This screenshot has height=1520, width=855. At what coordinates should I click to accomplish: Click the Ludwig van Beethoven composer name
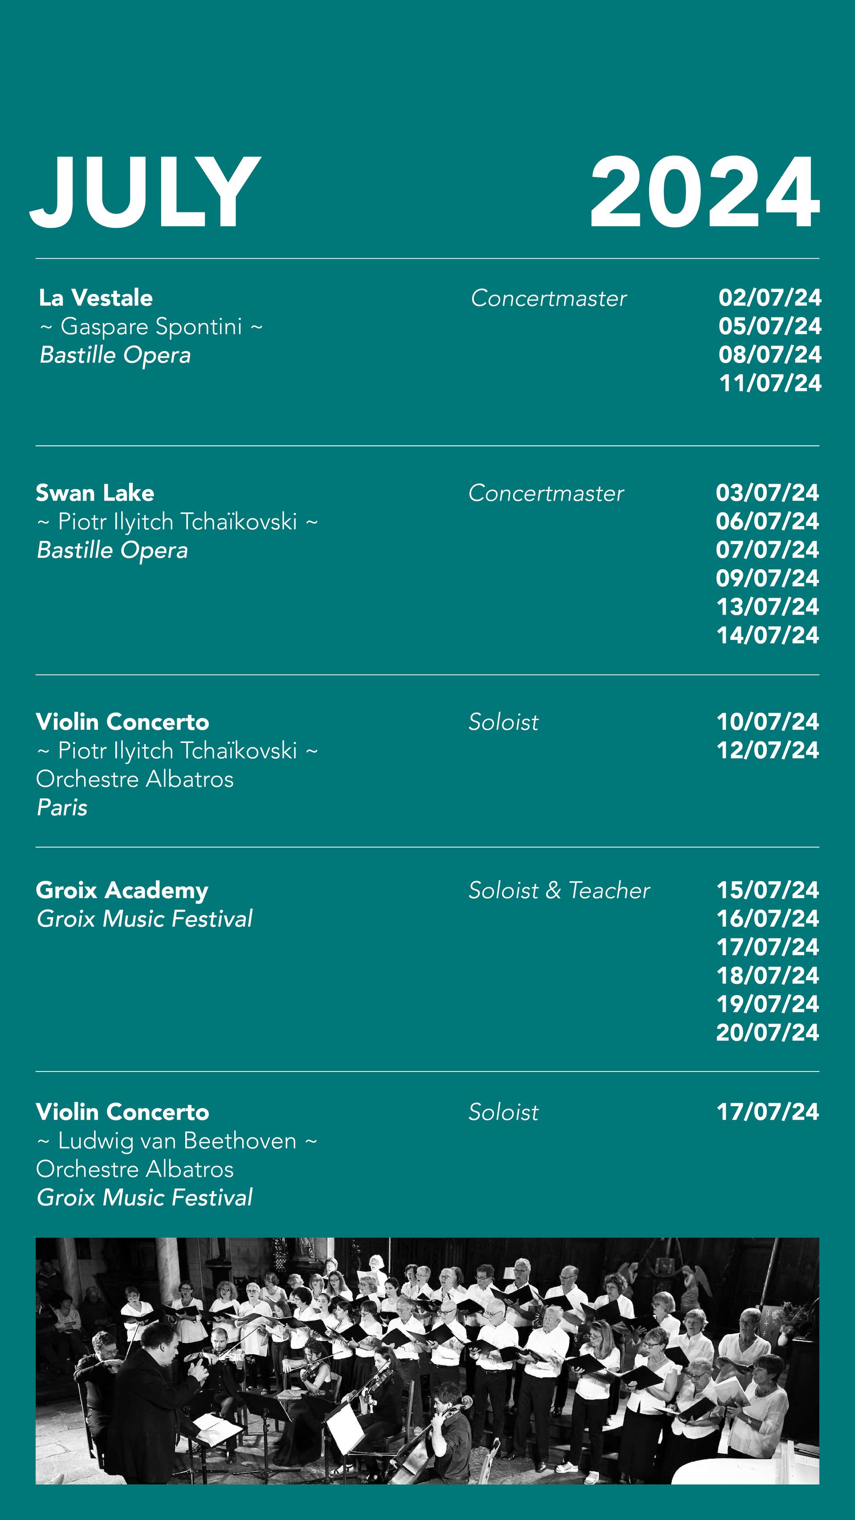[x=177, y=1141]
